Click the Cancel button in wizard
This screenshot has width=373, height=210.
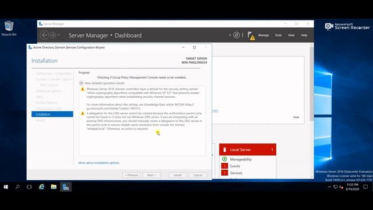(x=198, y=175)
